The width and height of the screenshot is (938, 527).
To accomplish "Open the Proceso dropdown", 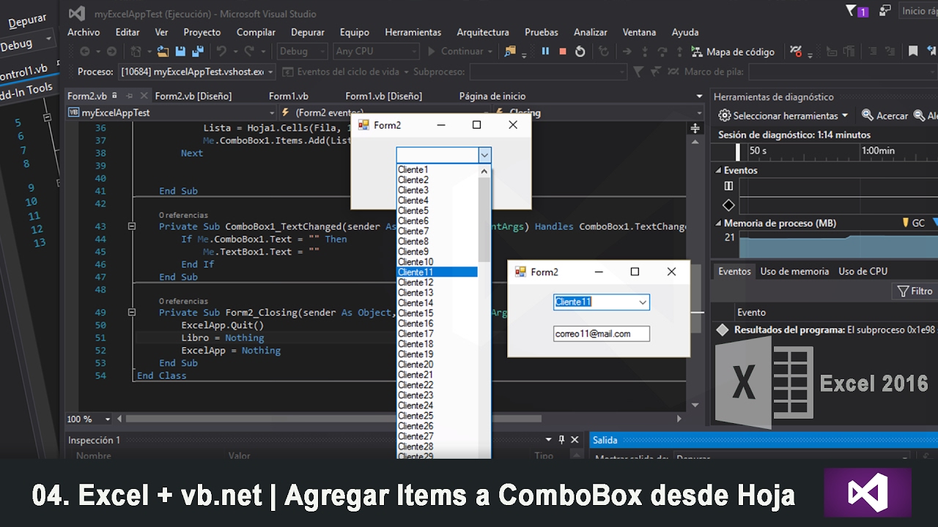I will (196, 72).
